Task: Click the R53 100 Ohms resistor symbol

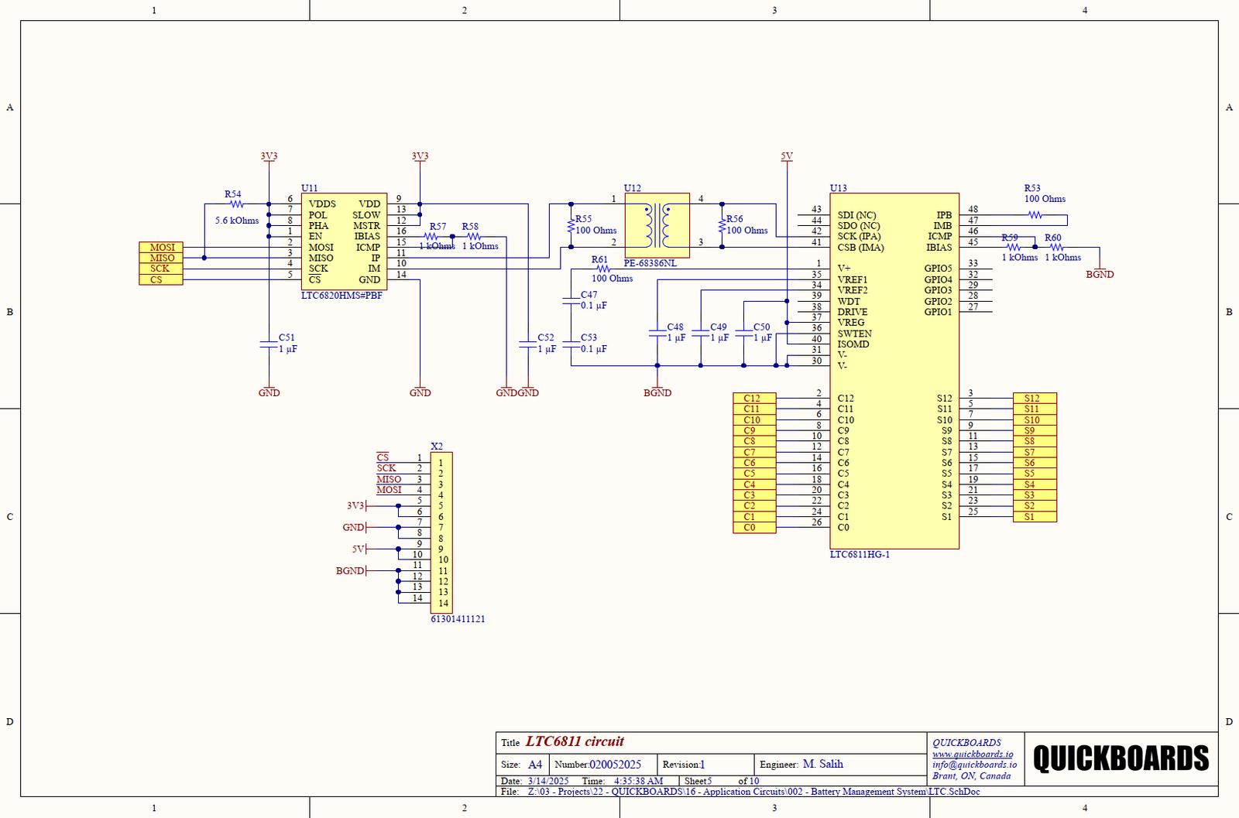Action: point(1035,215)
